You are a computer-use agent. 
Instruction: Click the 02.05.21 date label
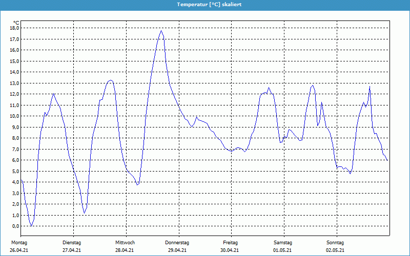click(335, 250)
